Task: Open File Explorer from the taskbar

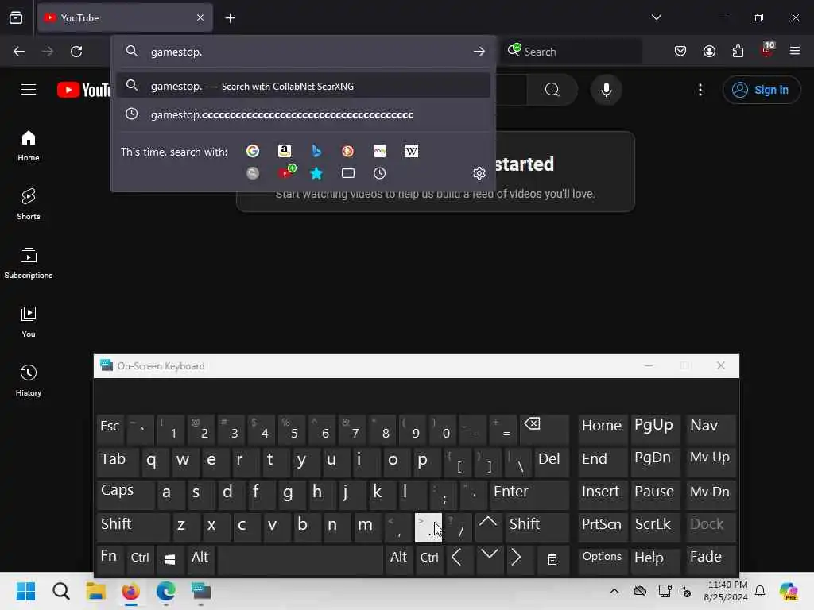Action: [x=95, y=591]
